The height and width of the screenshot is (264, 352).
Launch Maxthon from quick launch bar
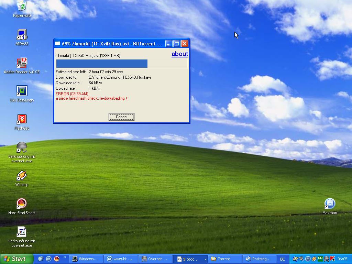(x=49, y=259)
